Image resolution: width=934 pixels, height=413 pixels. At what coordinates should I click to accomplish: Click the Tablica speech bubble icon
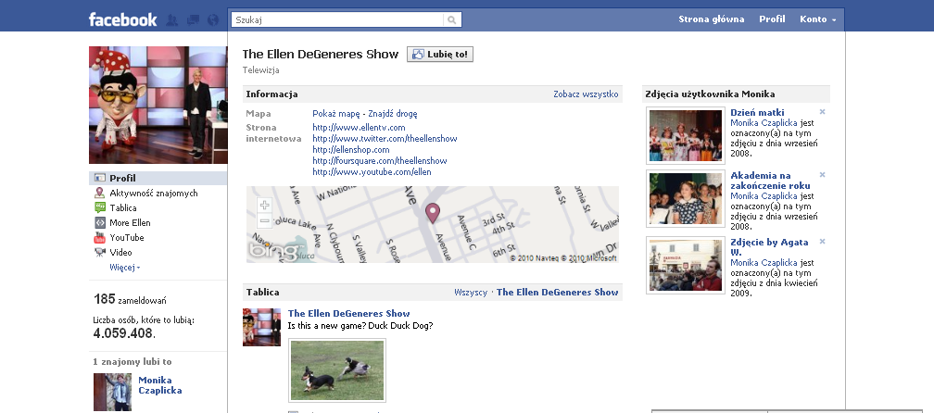tap(99, 207)
